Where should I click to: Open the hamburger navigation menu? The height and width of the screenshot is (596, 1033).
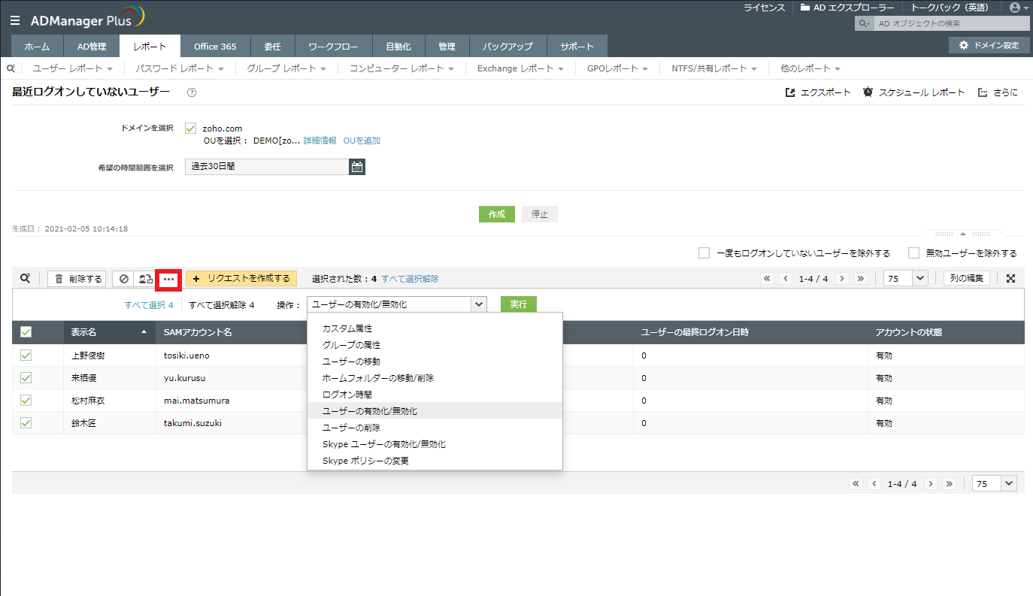click(15, 20)
